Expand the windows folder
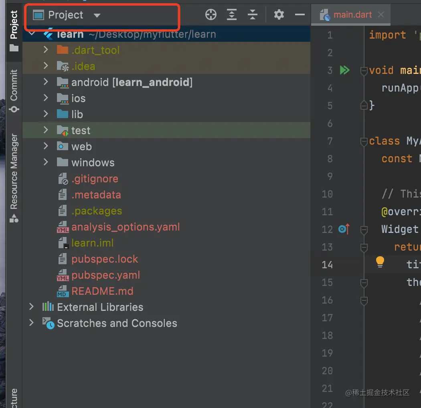Viewport: 421px width, 408px height. coord(46,162)
